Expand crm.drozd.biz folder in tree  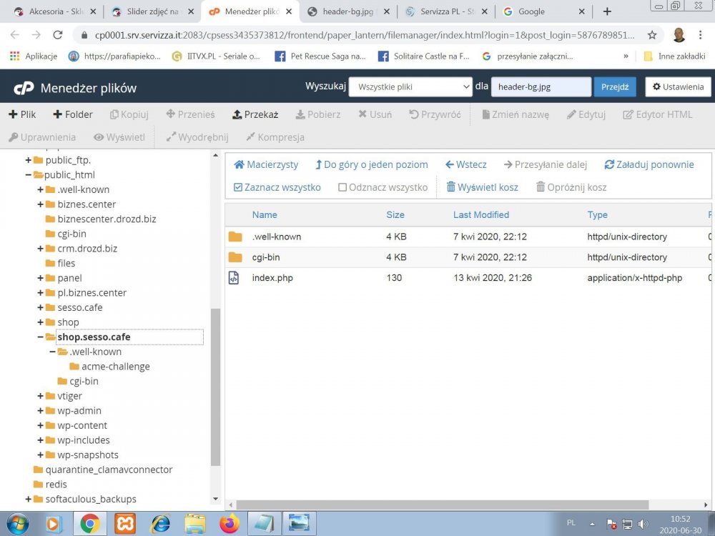pos(40,249)
